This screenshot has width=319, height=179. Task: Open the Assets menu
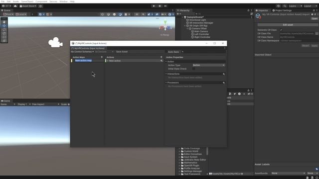16,1
